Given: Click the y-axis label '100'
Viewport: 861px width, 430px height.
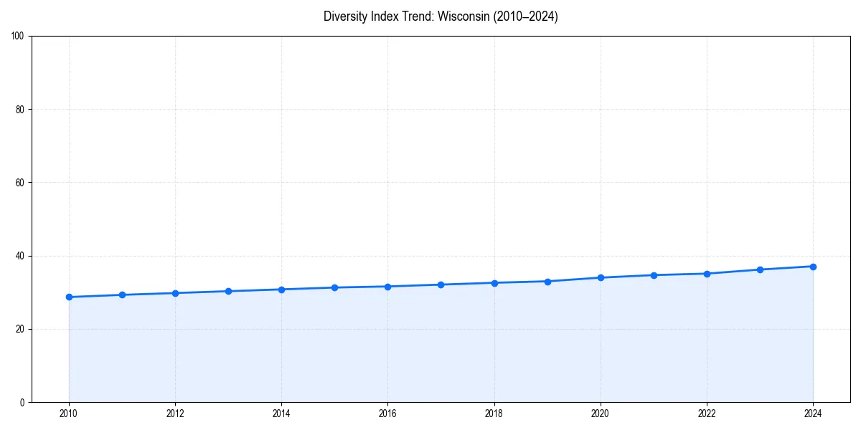Looking at the screenshot, I should tap(19, 37).
